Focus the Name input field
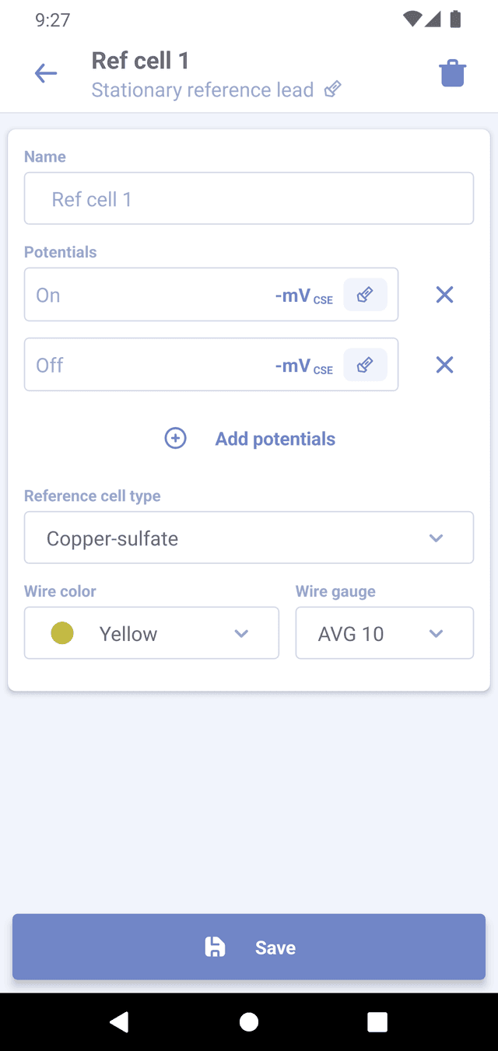This screenshot has height=1051, width=498. (x=249, y=199)
